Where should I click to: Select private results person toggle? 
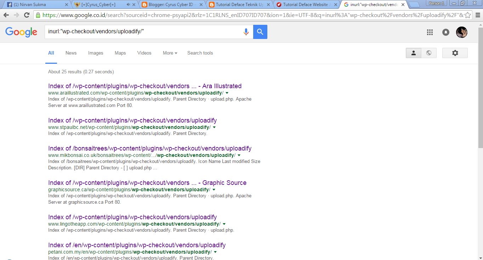tap(413, 53)
